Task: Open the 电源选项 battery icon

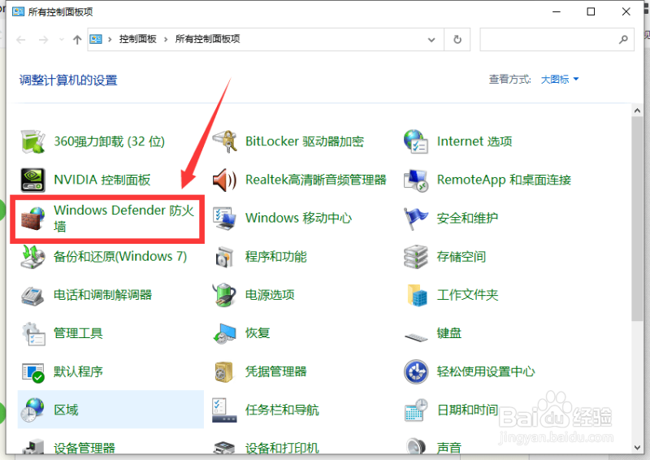Action: 224,295
